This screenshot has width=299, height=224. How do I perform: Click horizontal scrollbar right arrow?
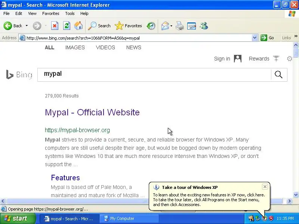[x=289, y=201]
